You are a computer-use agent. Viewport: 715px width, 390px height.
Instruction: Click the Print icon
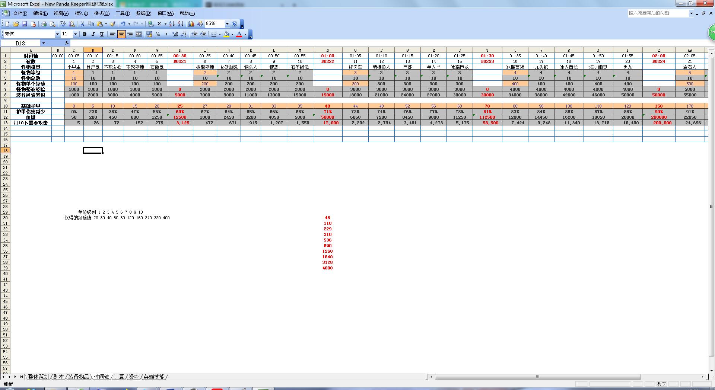click(x=44, y=24)
